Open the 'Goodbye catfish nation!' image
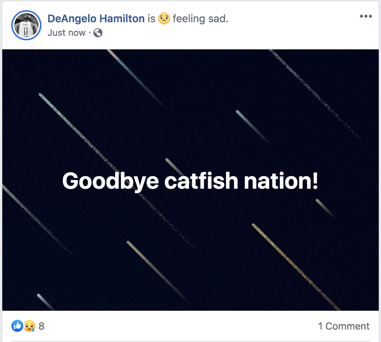 point(190,245)
